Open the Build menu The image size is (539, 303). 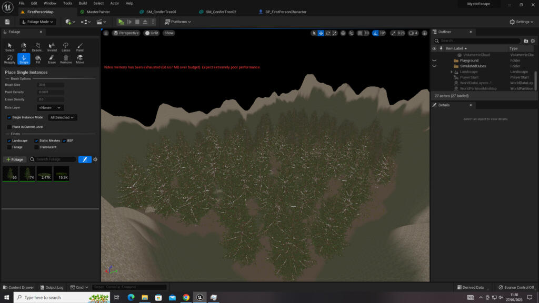pos(83,3)
